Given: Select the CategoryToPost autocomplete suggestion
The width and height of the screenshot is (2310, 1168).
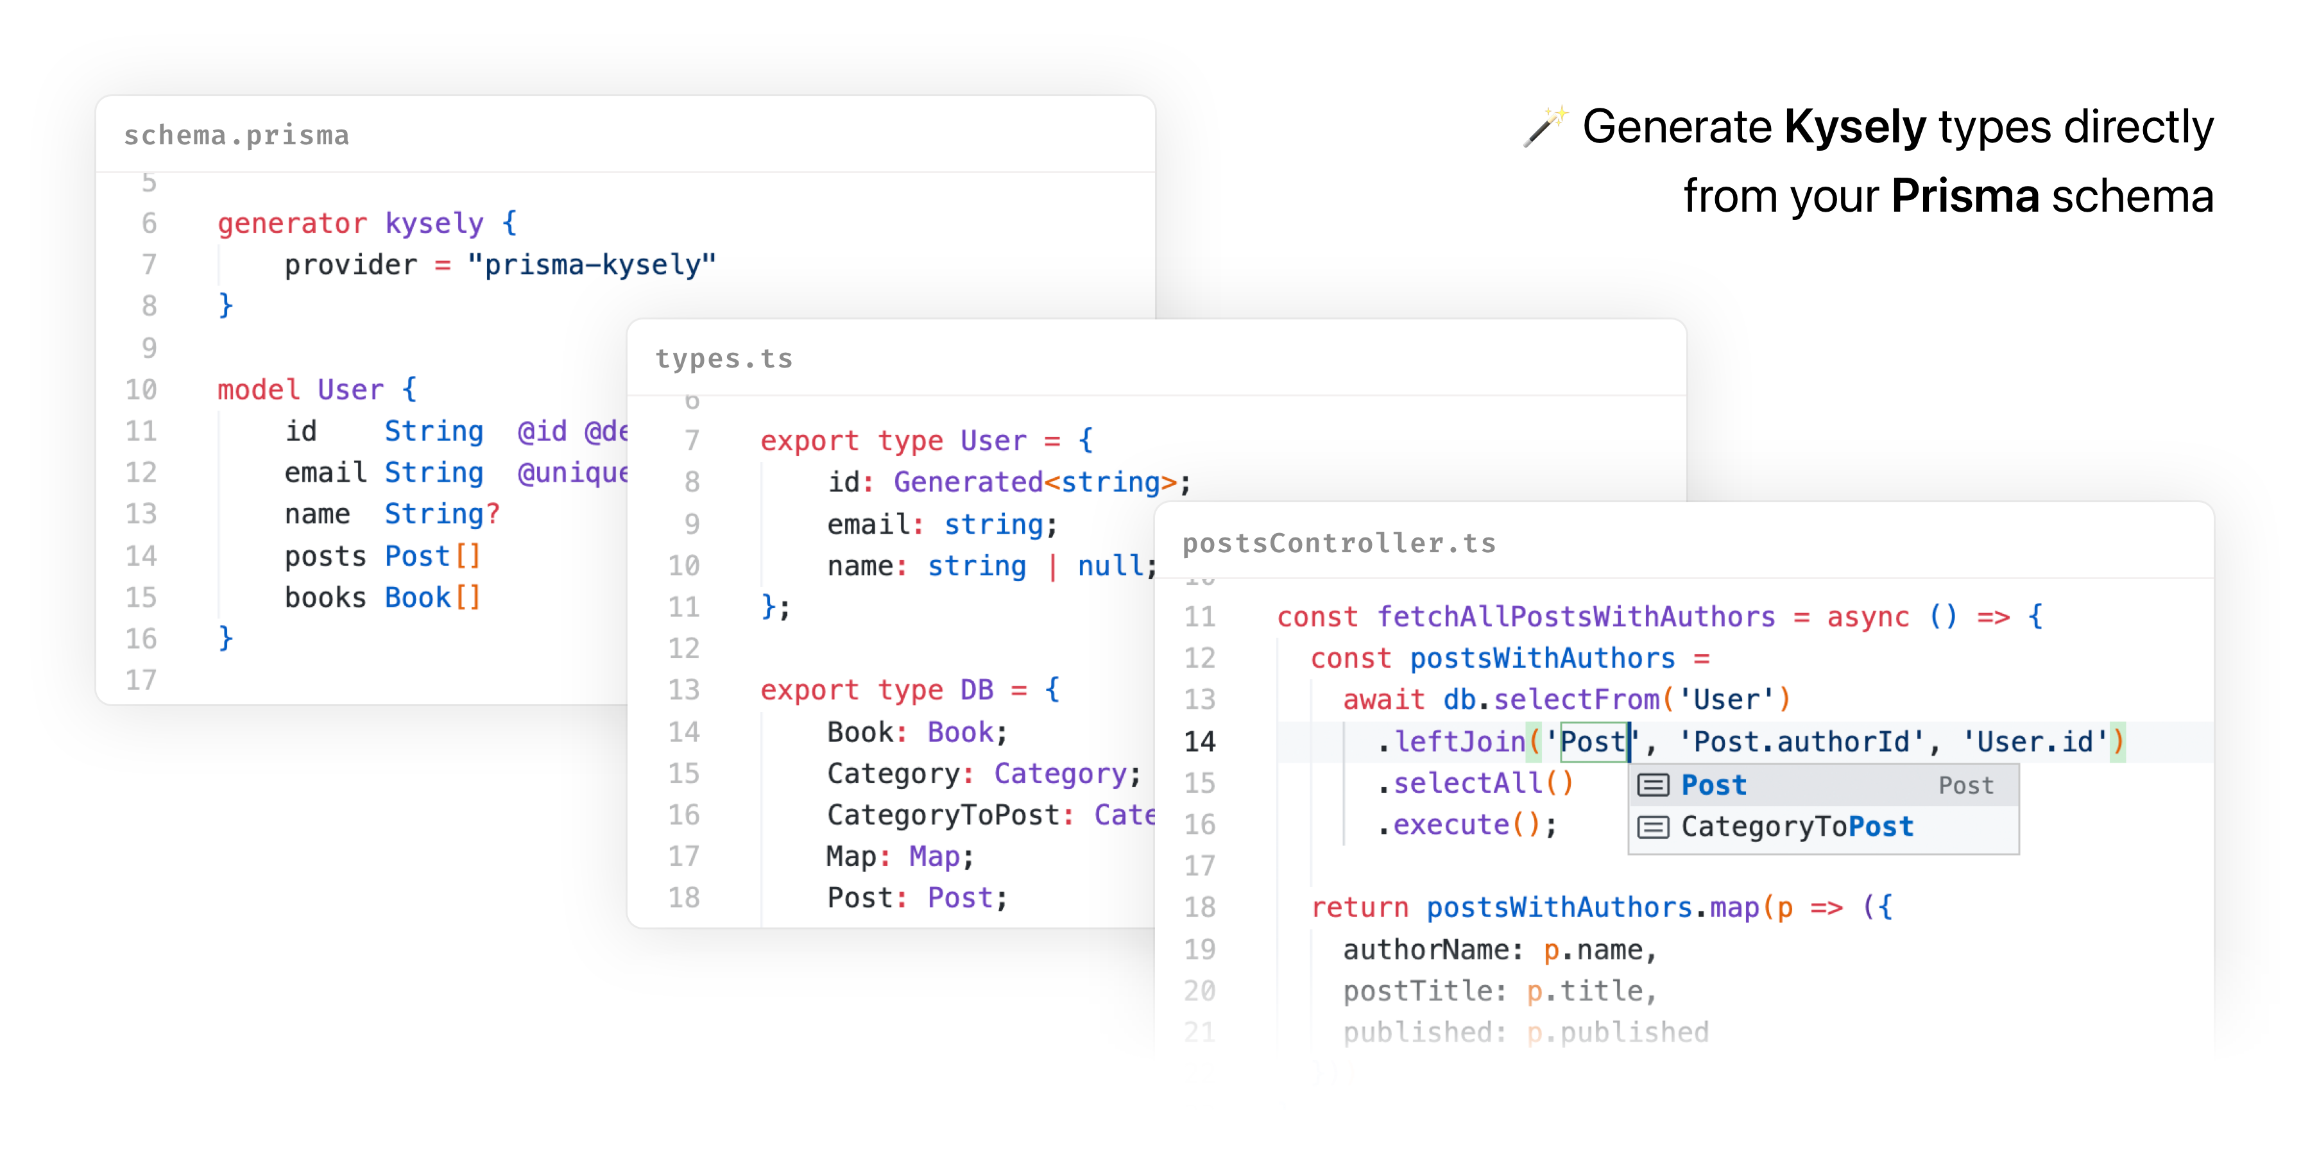Looking at the screenshot, I should tap(1797, 827).
